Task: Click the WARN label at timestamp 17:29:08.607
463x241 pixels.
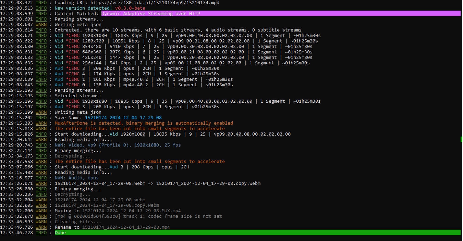Action: point(41,25)
